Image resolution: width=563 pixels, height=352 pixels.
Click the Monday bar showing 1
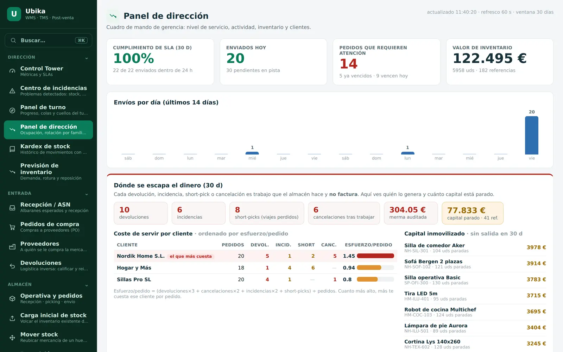point(407,153)
